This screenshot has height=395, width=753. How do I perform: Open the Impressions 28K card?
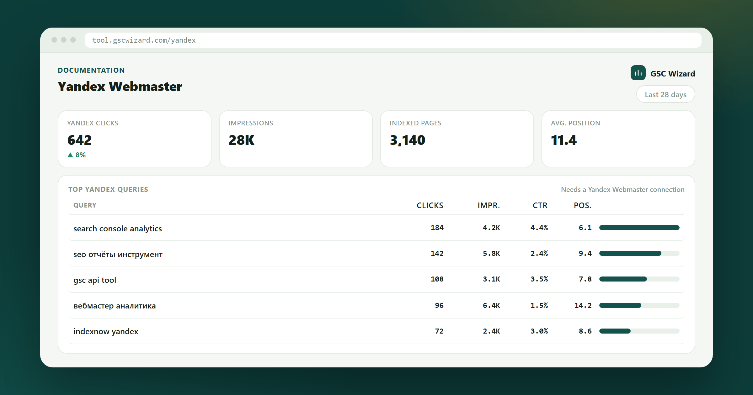pyautogui.click(x=296, y=139)
